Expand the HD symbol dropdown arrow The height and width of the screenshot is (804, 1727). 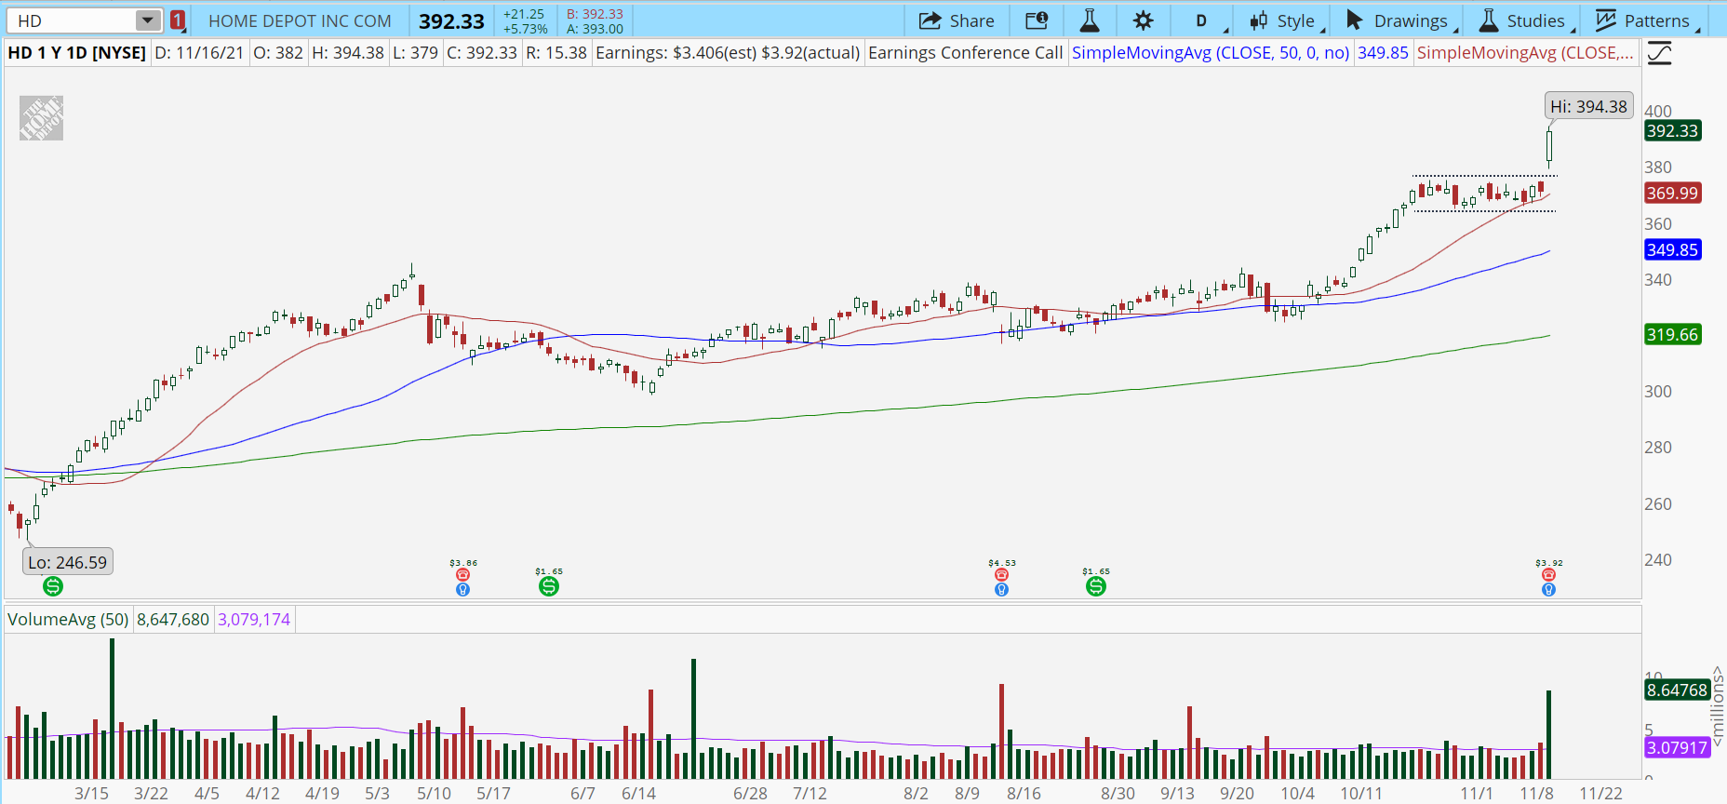(148, 20)
